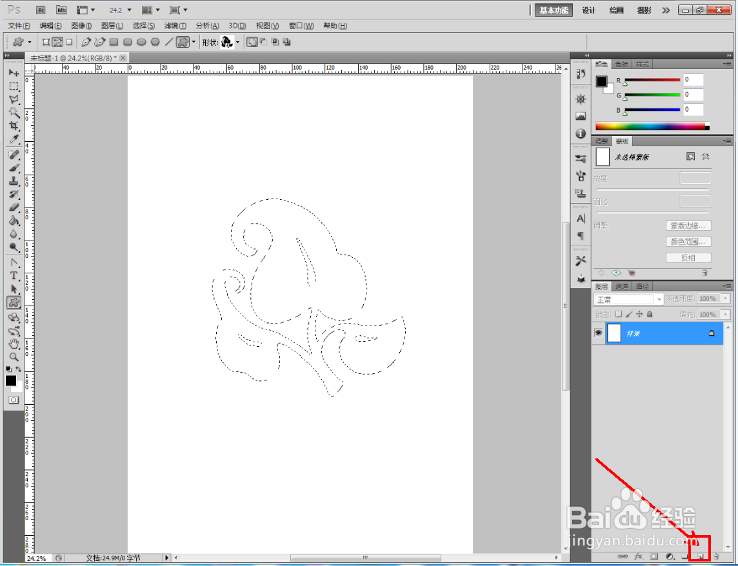Select the Paint Bucket tool
The image size is (738, 566).
coord(14,220)
